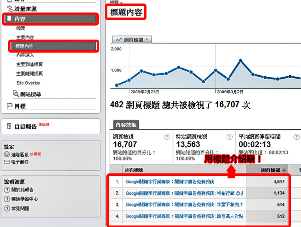Click the 目標 flag icon
Viewport: 301px width, 227px height.
10,106
